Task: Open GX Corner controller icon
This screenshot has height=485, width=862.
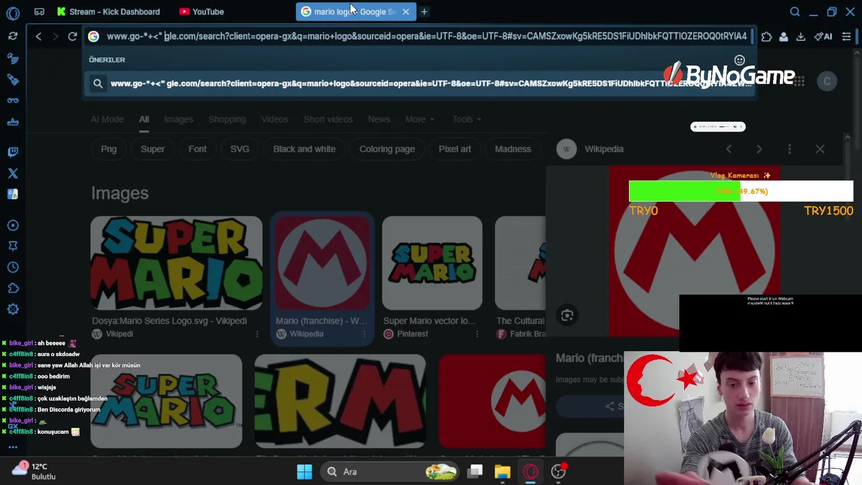Action: point(39,11)
